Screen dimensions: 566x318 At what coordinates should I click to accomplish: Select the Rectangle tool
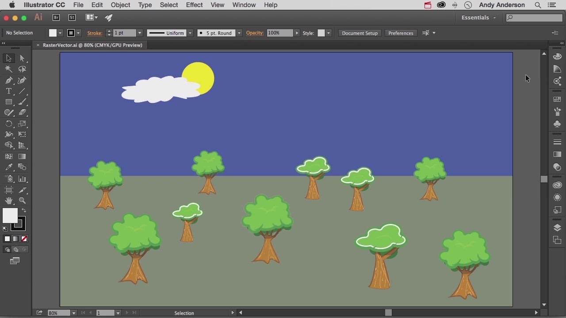pos(8,102)
